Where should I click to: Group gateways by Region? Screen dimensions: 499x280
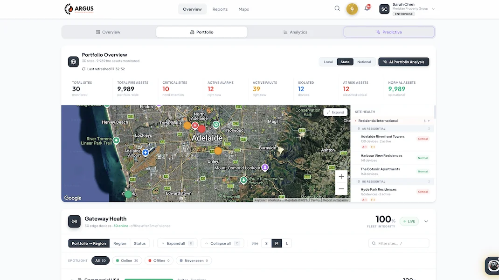120,244
